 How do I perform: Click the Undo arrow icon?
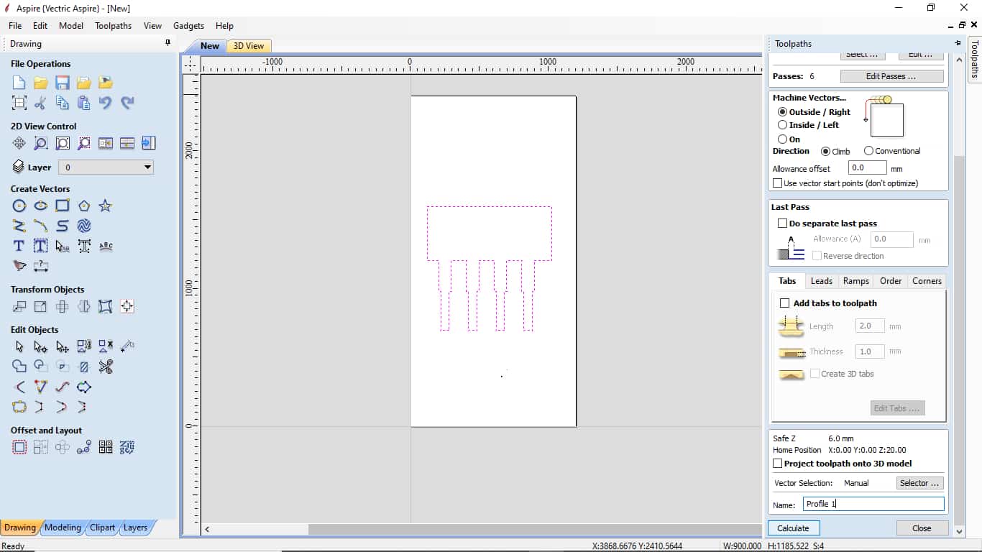tap(106, 103)
